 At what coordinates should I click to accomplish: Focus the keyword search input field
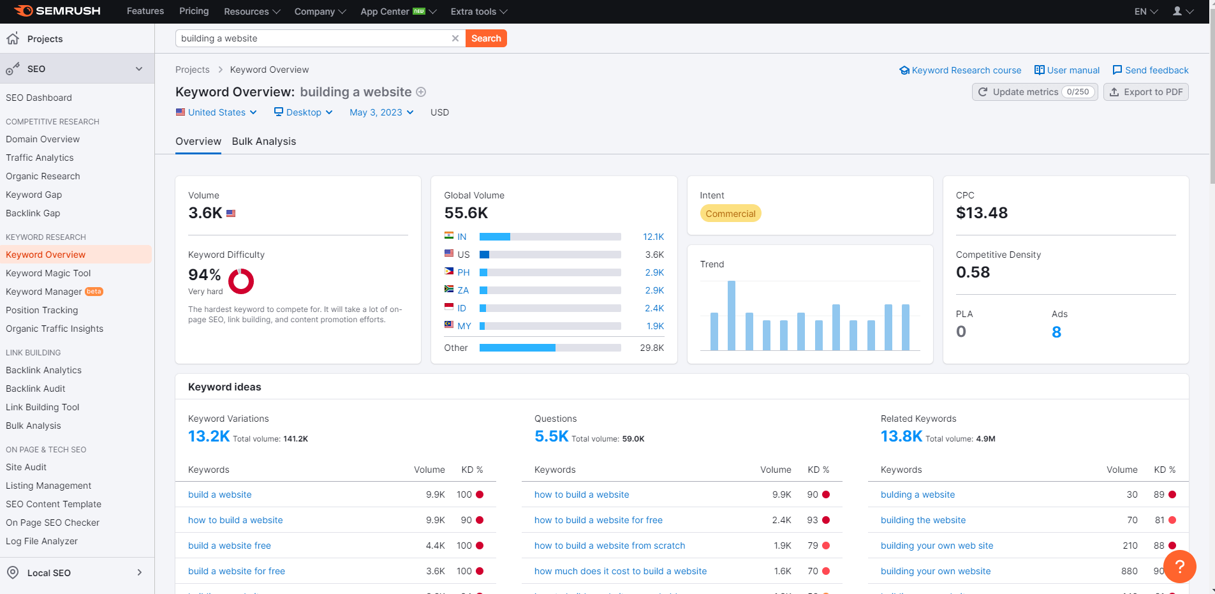(313, 38)
